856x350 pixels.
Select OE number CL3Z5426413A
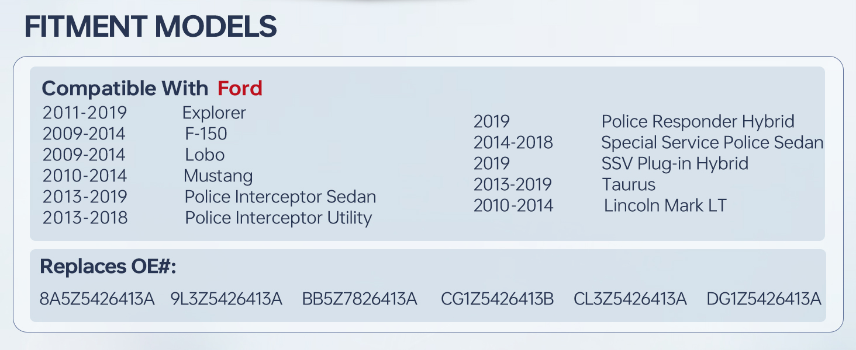click(630, 300)
